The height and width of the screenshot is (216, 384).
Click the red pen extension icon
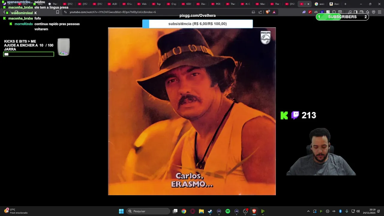pyautogui.click(x=310, y=12)
